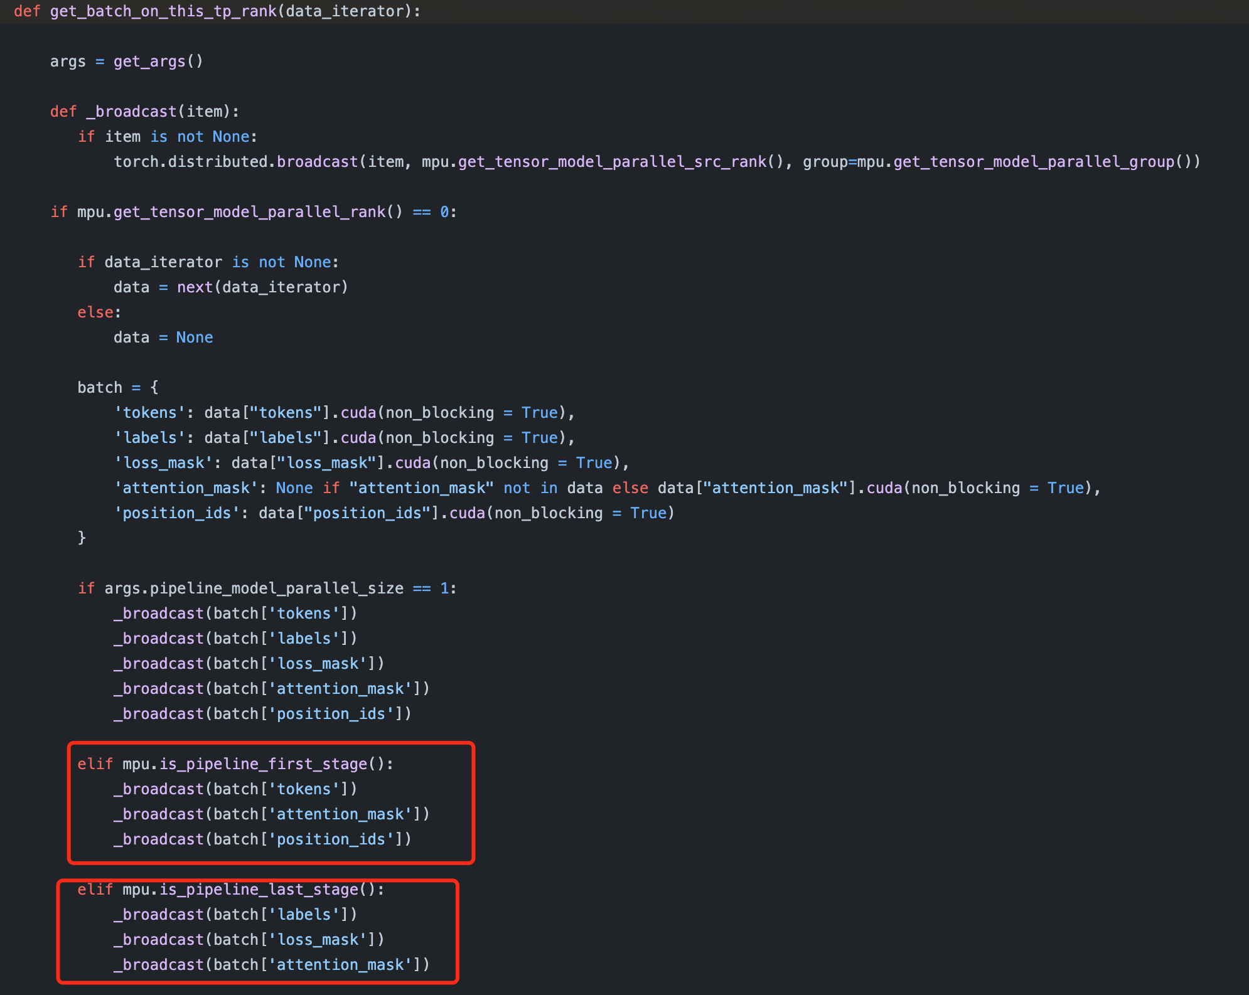The width and height of the screenshot is (1249, 995).
Task: Click _broadcast(batch['position_ids']) under pipeline size check
Action: (x=263, y=714)
